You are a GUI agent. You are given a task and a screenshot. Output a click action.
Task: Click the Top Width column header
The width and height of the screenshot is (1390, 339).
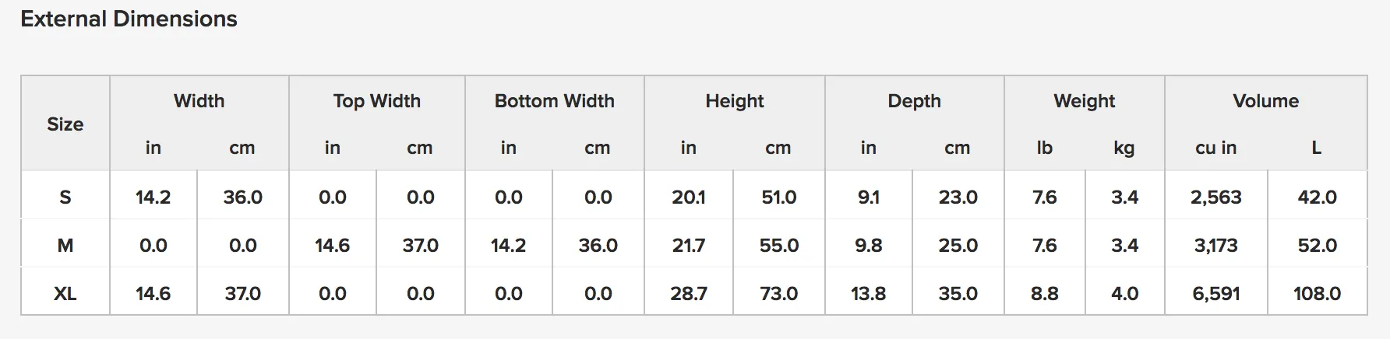(377, 101)
